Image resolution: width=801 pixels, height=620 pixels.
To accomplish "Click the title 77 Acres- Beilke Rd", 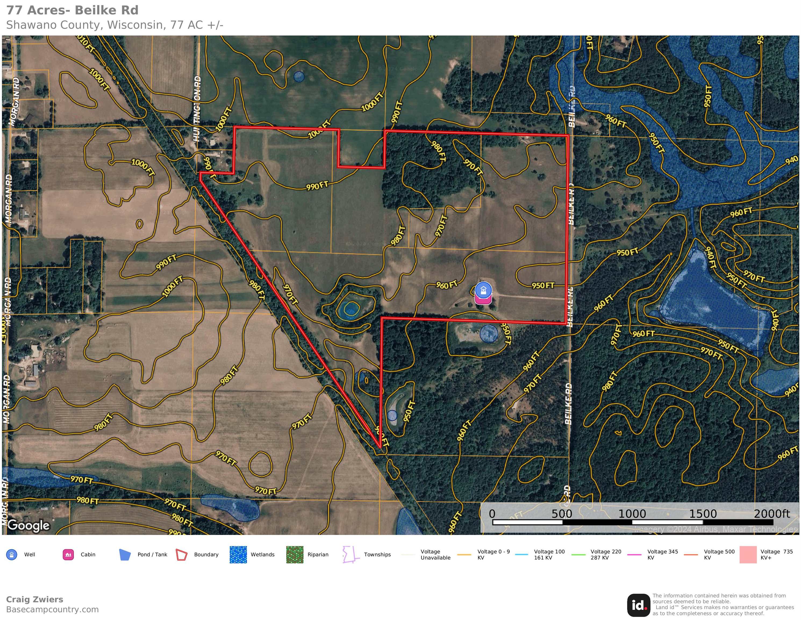I will tap(72, 10).
